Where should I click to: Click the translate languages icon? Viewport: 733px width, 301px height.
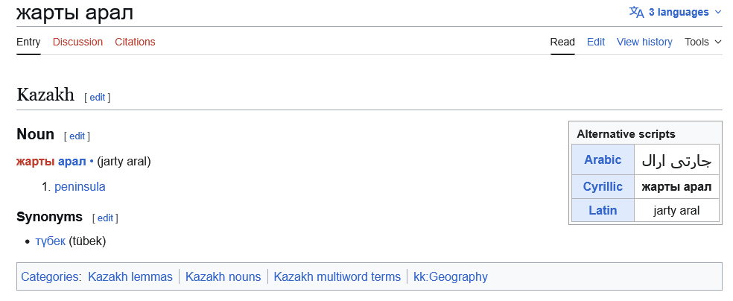click(636, 12)
